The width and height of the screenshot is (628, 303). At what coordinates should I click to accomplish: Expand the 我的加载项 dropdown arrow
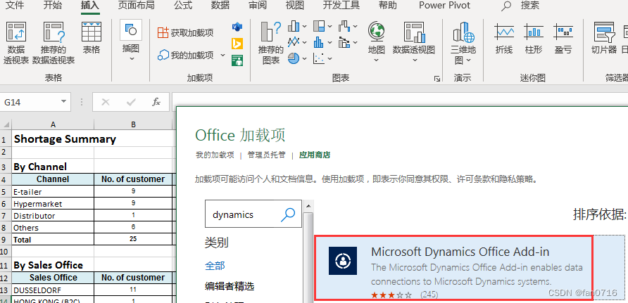(x=222, y=55)
